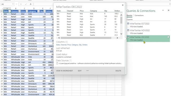Click 'Loaded to worksheet' status text
171x96 pixels.
coord(64,57)
